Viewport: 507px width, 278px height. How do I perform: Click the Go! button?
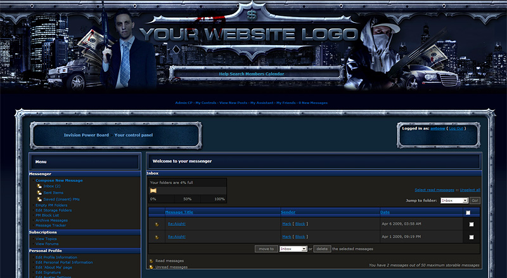475,201
